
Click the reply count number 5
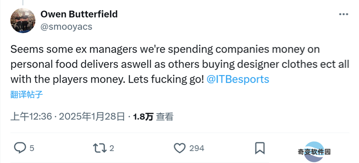pos(32,148)
